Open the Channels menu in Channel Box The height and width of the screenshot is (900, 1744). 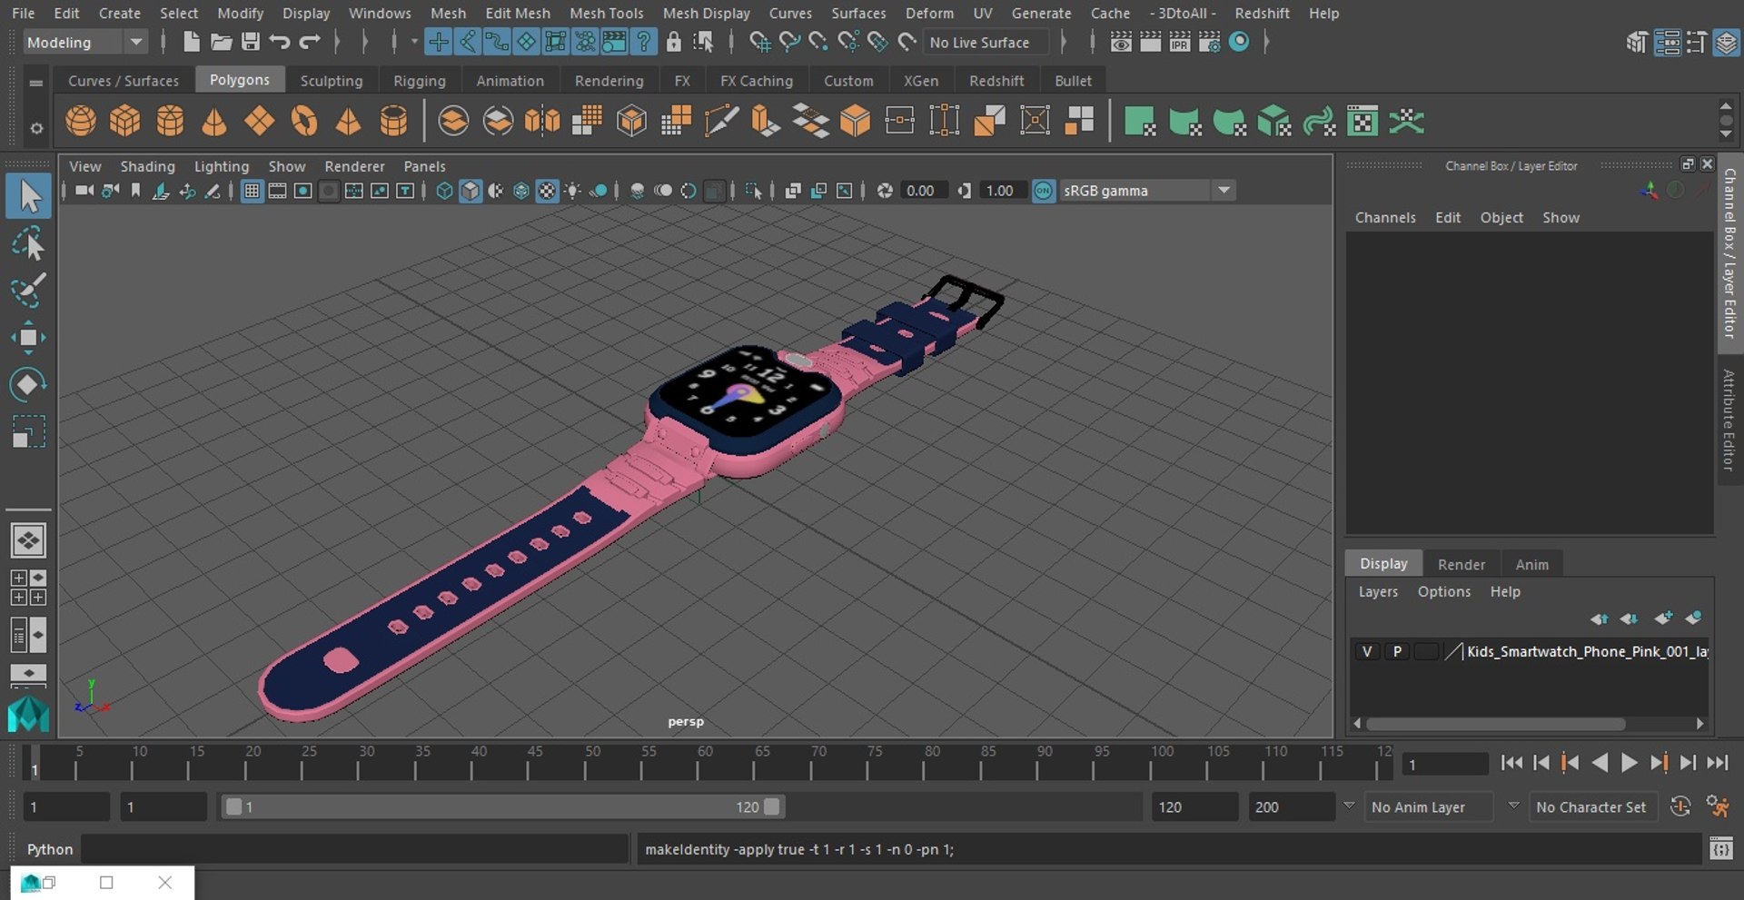pyautogui.click(x=1385, y=217)
